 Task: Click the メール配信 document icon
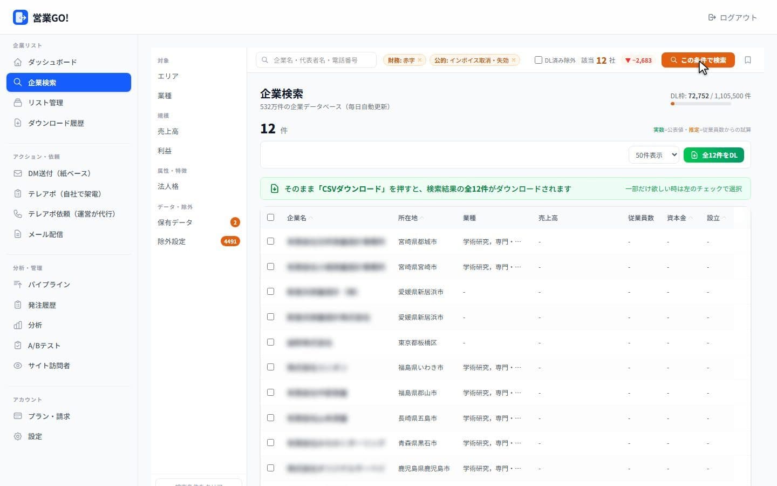click(18, 234)
